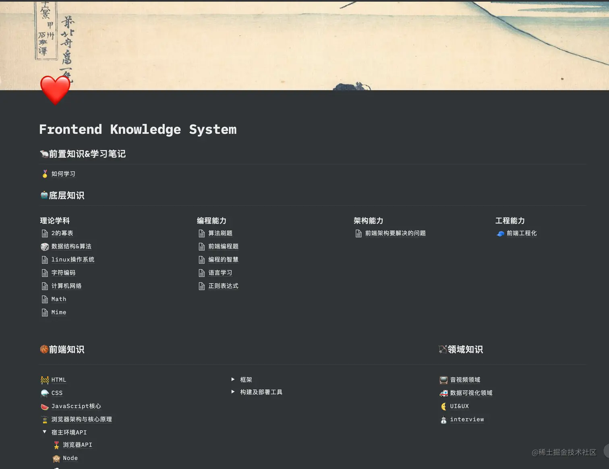Image resolution: width=609 pixels, height=469 pixels.
Task: Open the 浏览器架构与核心原理 page
Action: tap(82, 420)
